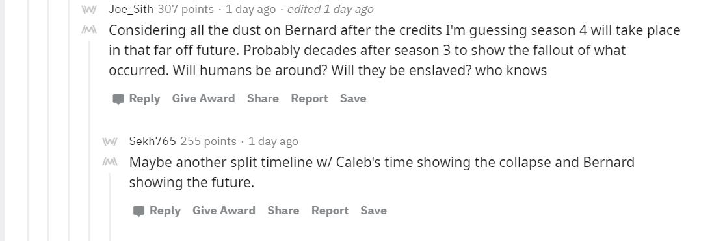Share Sekh765's comment
Image resolution: width=725 pixels, height=241 pixels.
pos(283,211)
